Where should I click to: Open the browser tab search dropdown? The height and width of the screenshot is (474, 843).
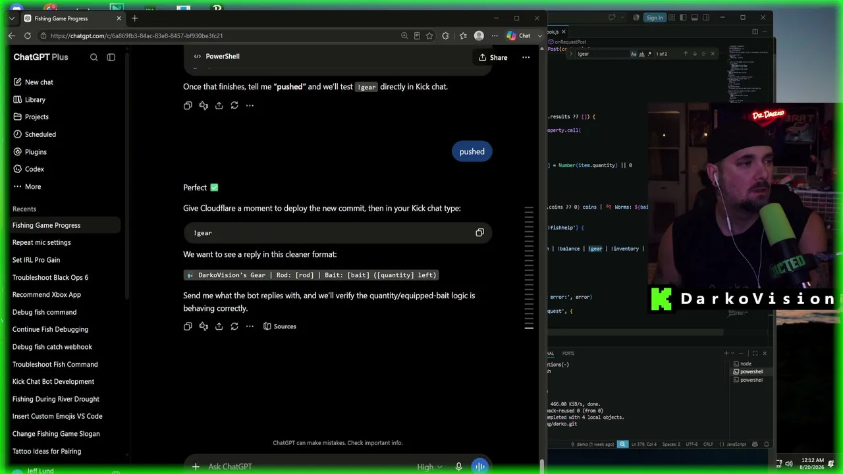tap(11, 18)
